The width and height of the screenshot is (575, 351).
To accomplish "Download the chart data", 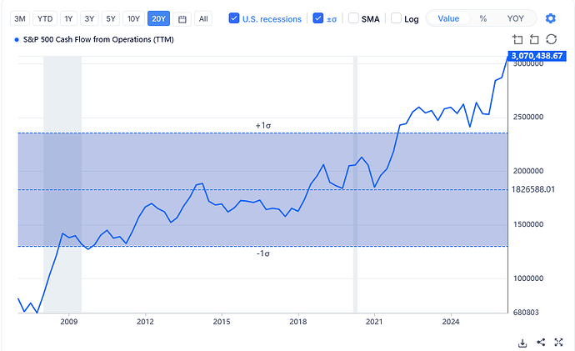I will click(x=522, y=343).
